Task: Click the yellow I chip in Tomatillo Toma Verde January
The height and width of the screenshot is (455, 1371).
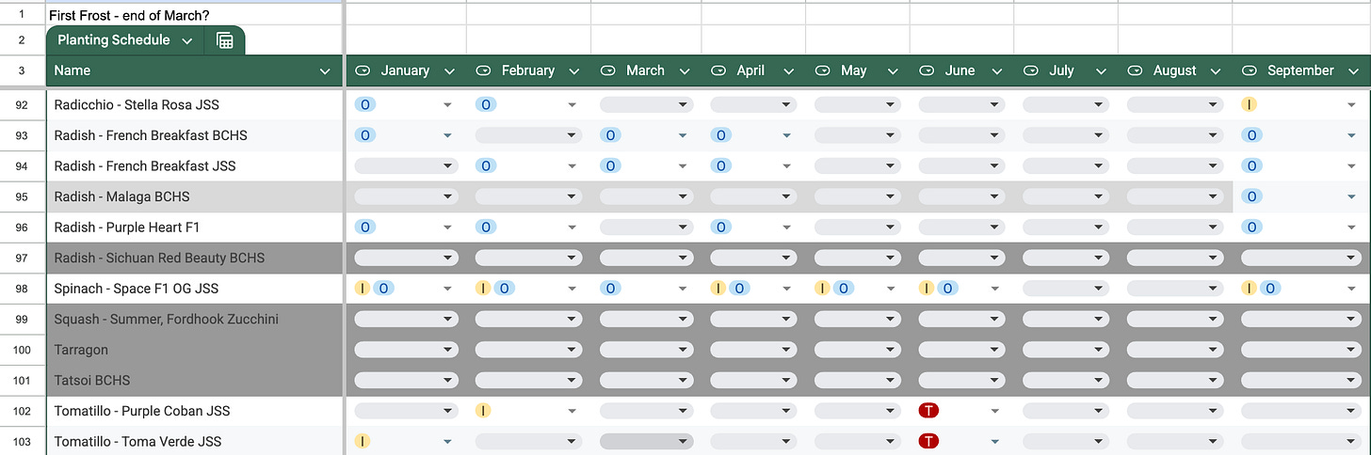Action: (x=363, y=441)
